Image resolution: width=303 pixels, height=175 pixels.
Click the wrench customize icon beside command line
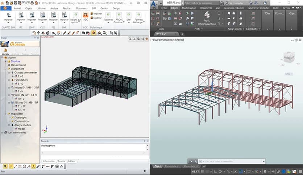(x=196, y=161)
